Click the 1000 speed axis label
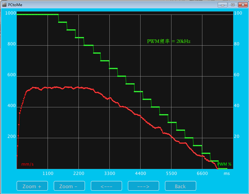 click(11, 13)
